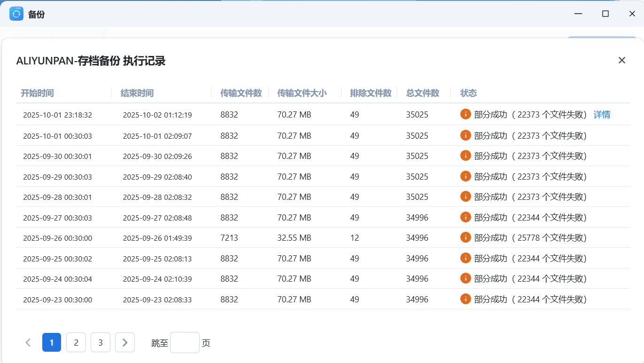The image size is (644, 363).
Task: Click the 跳至 page number input box
Action: tap(185, 342)
